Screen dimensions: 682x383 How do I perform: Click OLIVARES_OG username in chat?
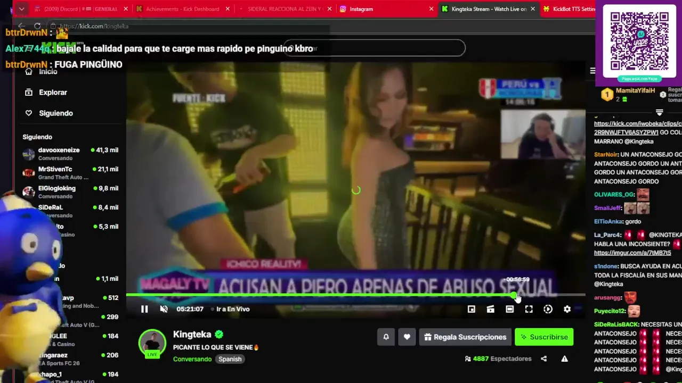tap(614, 195)
